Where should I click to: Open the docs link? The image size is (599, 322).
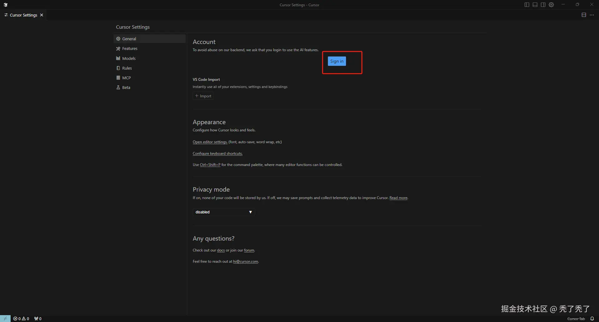tap(221, 250)
